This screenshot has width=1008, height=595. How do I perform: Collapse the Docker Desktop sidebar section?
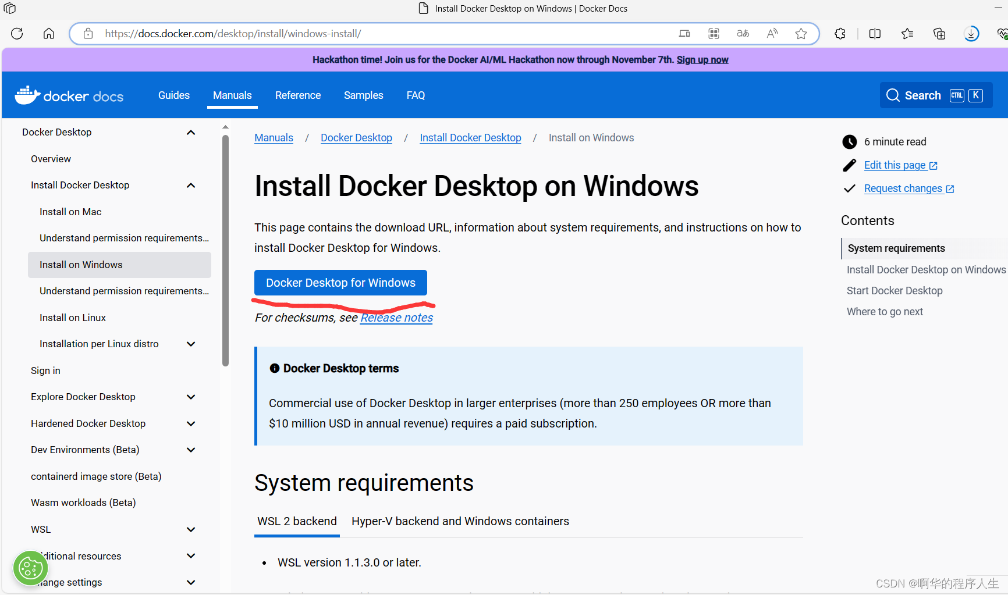coord(191,133)
